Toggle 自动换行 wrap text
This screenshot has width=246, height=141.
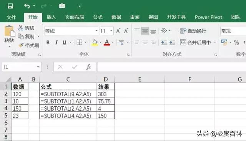193,31
